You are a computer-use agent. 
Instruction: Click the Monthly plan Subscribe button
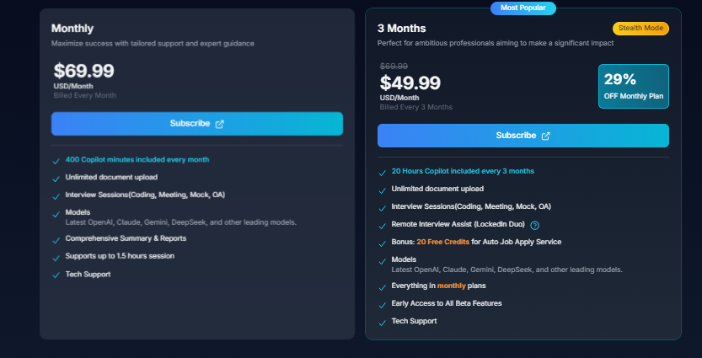pos(196,124)
